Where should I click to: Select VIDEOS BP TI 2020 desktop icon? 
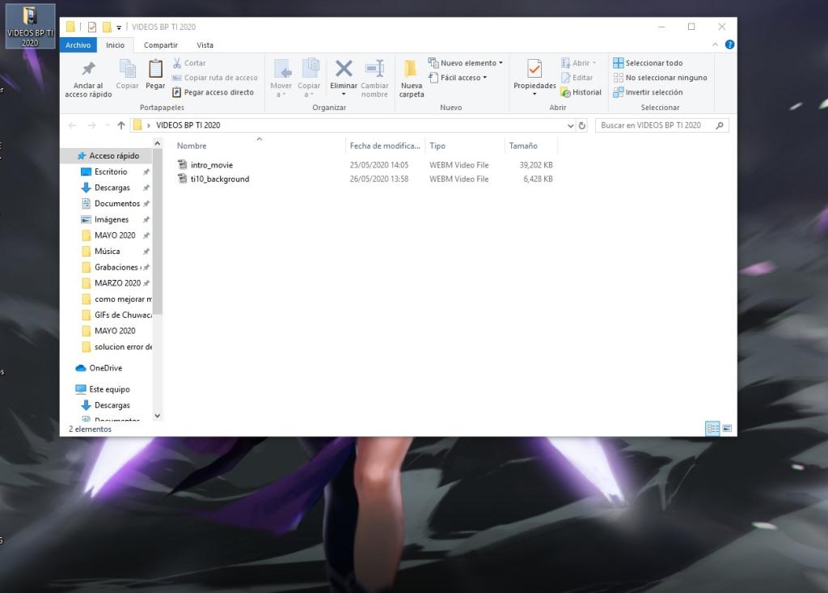[30, 26]
